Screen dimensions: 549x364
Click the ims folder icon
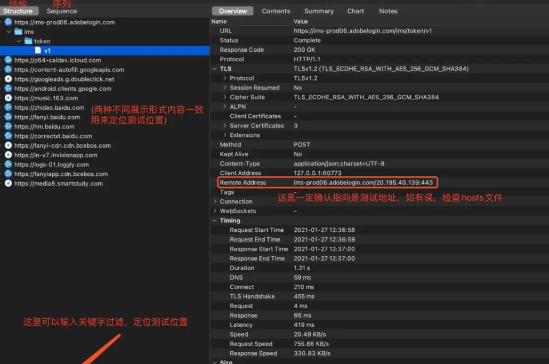[19, 31]
